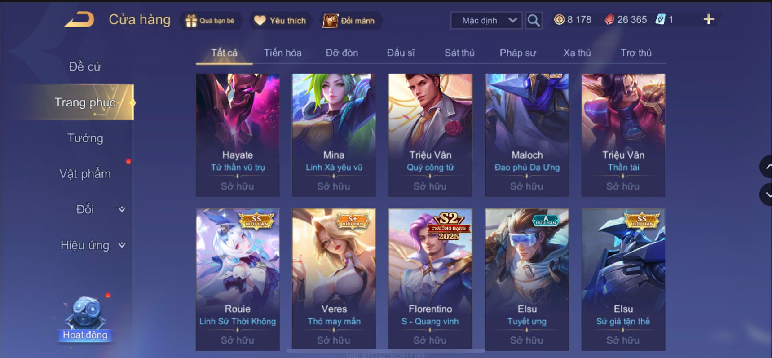Screen dimensions: 772x358
Task: Click the gold coin balance icon
Action: click(559, 20)
